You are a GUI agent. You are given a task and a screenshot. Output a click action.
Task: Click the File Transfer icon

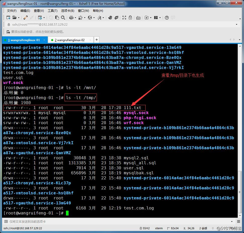[x=80, y=18]
